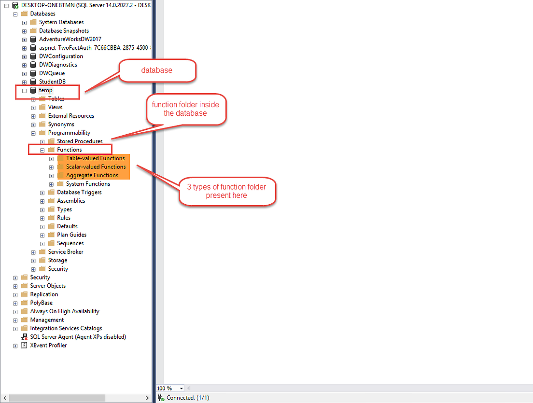Click the horizontal scrollbar right arrow
533x403 pixels.
[148, 398]
